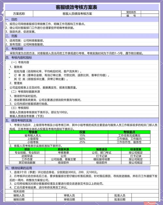
Task: Click the 1、服务类 line
Action: [x=16, y=67]
